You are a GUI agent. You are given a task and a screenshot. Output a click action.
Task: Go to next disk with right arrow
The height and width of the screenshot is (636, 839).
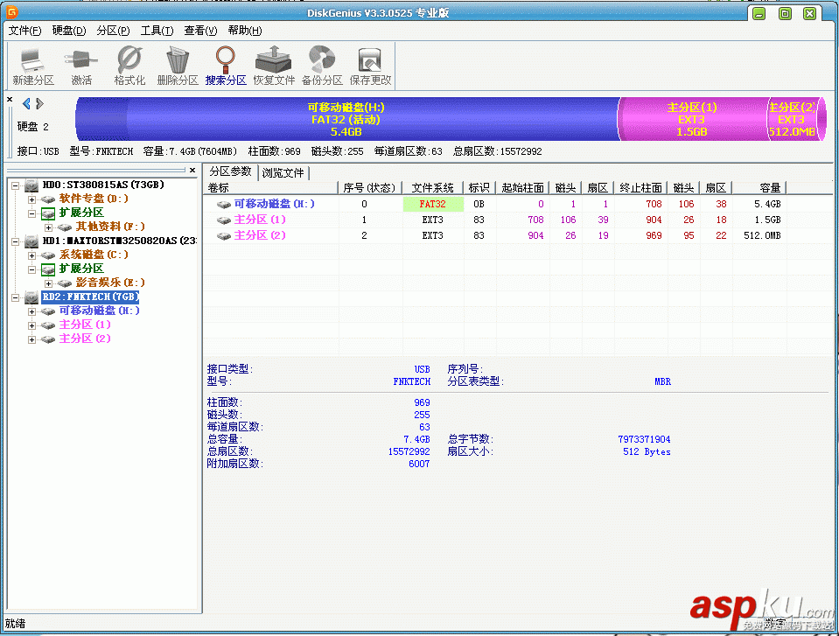(x=39, y=103)
